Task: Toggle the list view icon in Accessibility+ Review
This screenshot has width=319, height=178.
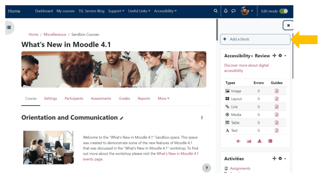Action: pyautogui.click(x=270, y=141)
